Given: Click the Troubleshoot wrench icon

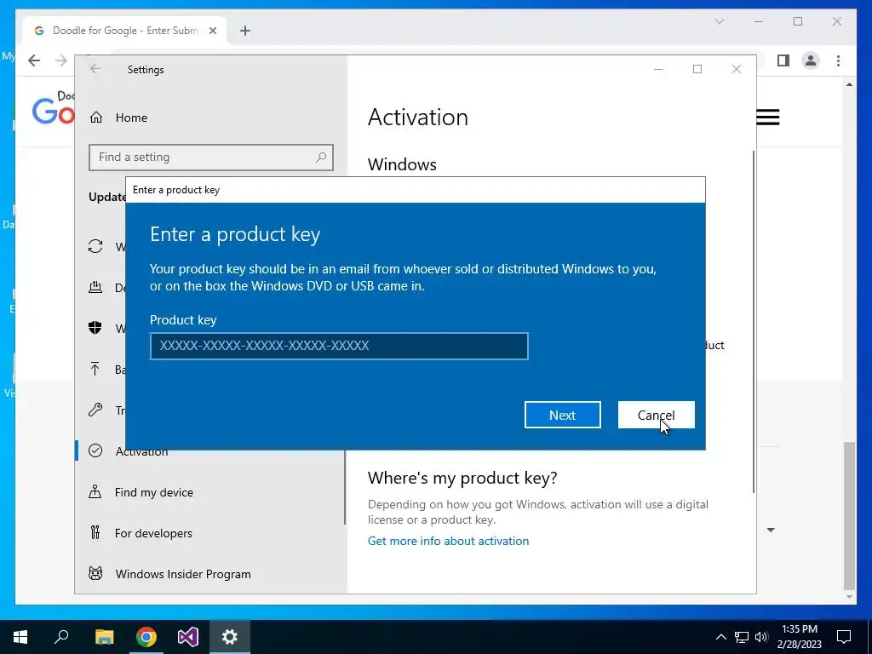Looking at the screenshot, I should tap(95, 410).
